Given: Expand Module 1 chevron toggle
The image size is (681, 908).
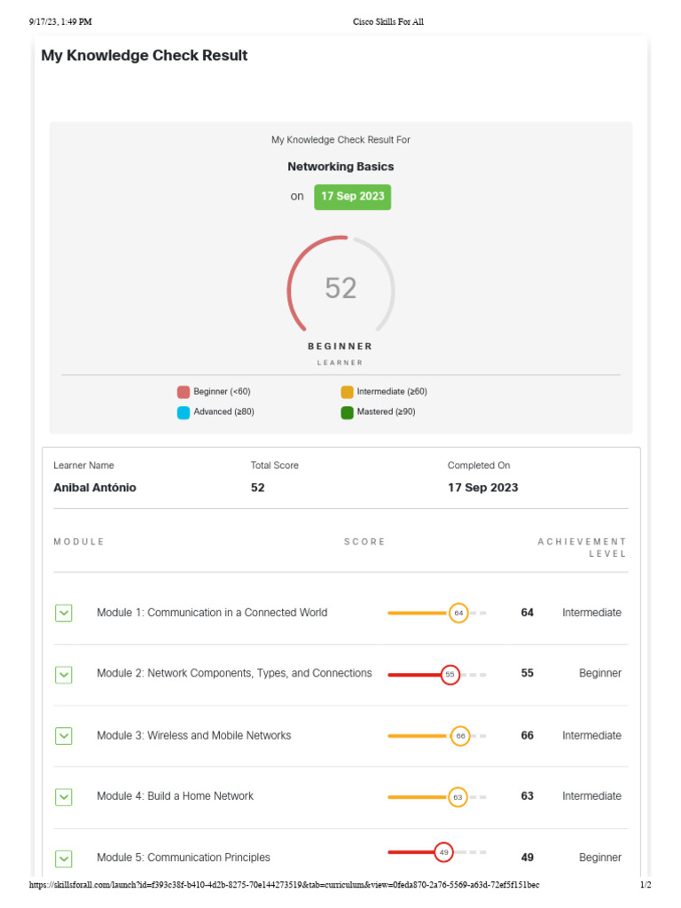Looking at the screenshot, I should tap(64, 613).
